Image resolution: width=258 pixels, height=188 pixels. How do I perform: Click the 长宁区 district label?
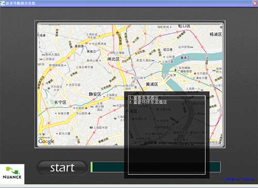pyautogui.click(x=60, y=102)
